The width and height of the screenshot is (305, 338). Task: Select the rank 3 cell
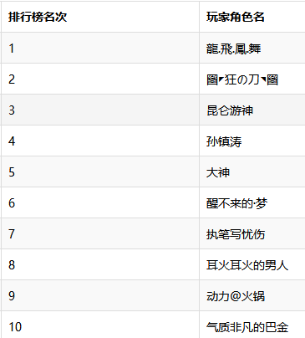click(x=100, y=110)
